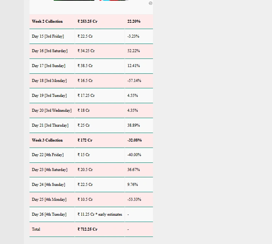Select the Day 20 [3rd Wednesday] label
Screen dimensions: 272x244
coord(51,110)
